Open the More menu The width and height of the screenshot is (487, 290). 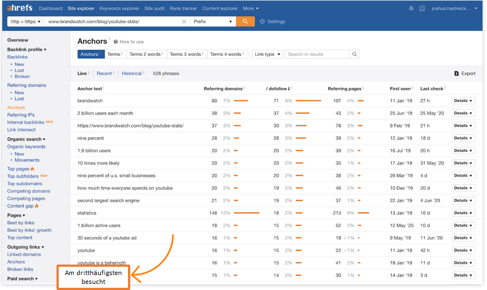(x=250, y=9)
